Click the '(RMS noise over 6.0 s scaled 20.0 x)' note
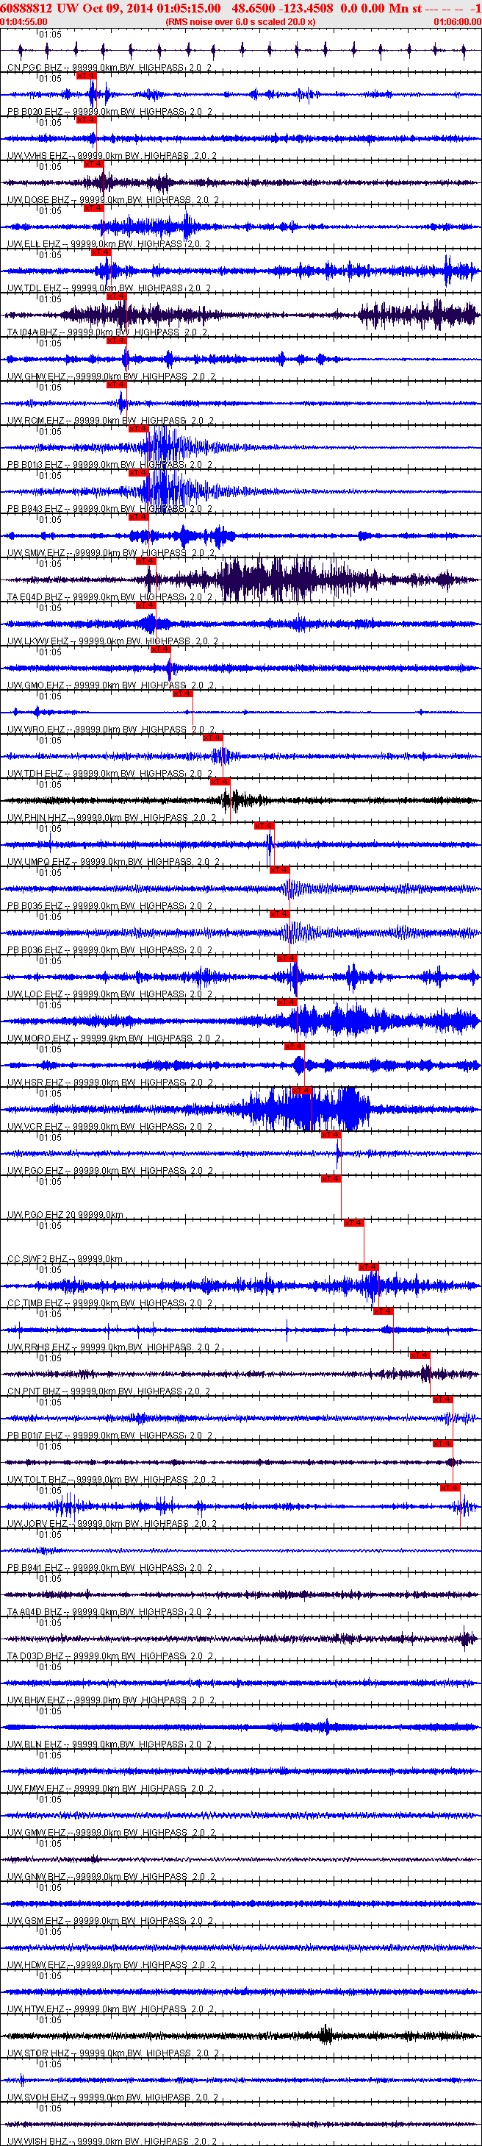 (x=240, y=21)
